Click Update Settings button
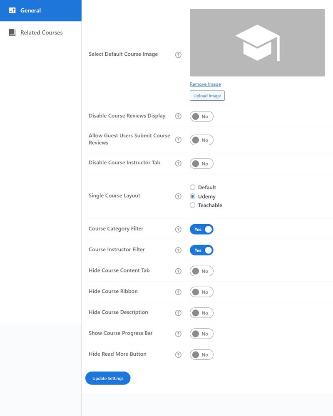333x416 pixels. point(108,378)
